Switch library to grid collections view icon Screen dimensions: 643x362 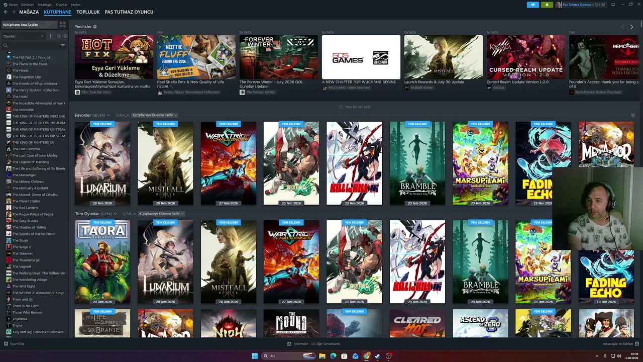click(63, 25)
